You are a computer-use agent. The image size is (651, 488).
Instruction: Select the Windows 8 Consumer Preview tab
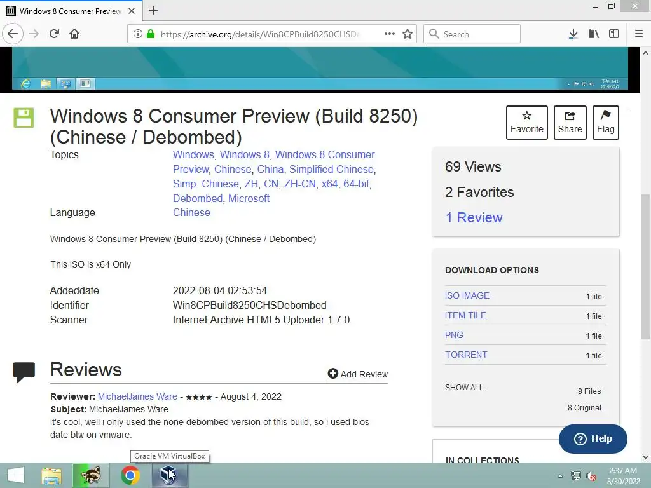coord(71,11)
